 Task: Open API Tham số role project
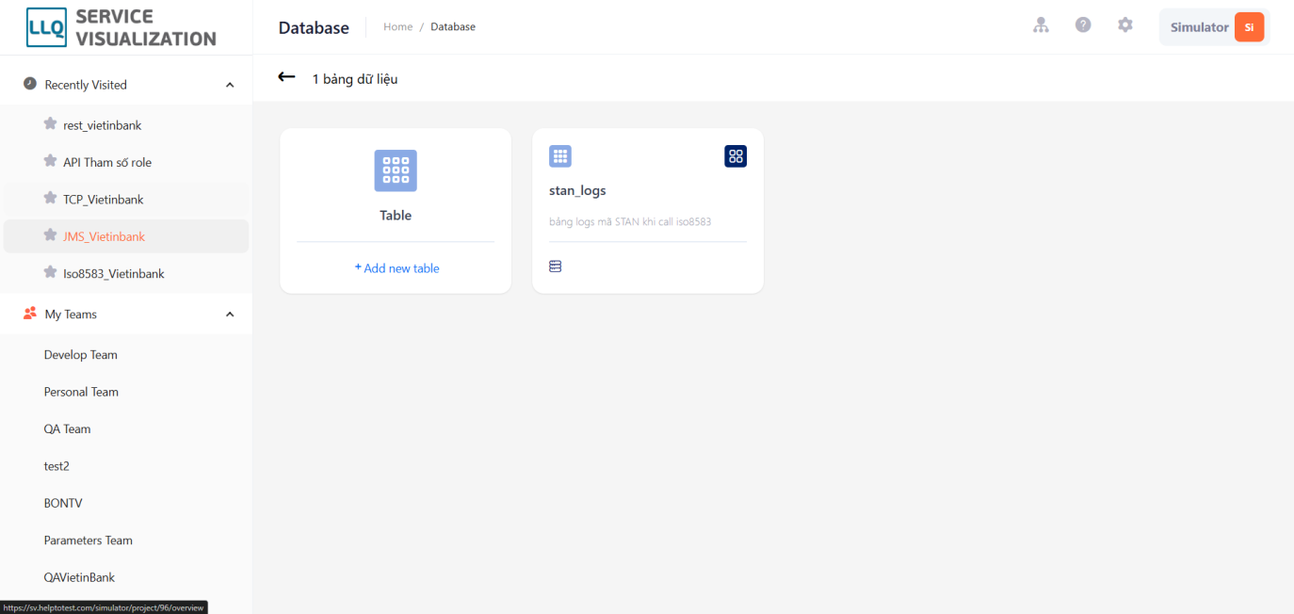(x=107, y=162)
